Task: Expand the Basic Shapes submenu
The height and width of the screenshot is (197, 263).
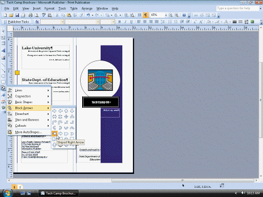Action: click(x=29, y=102)
